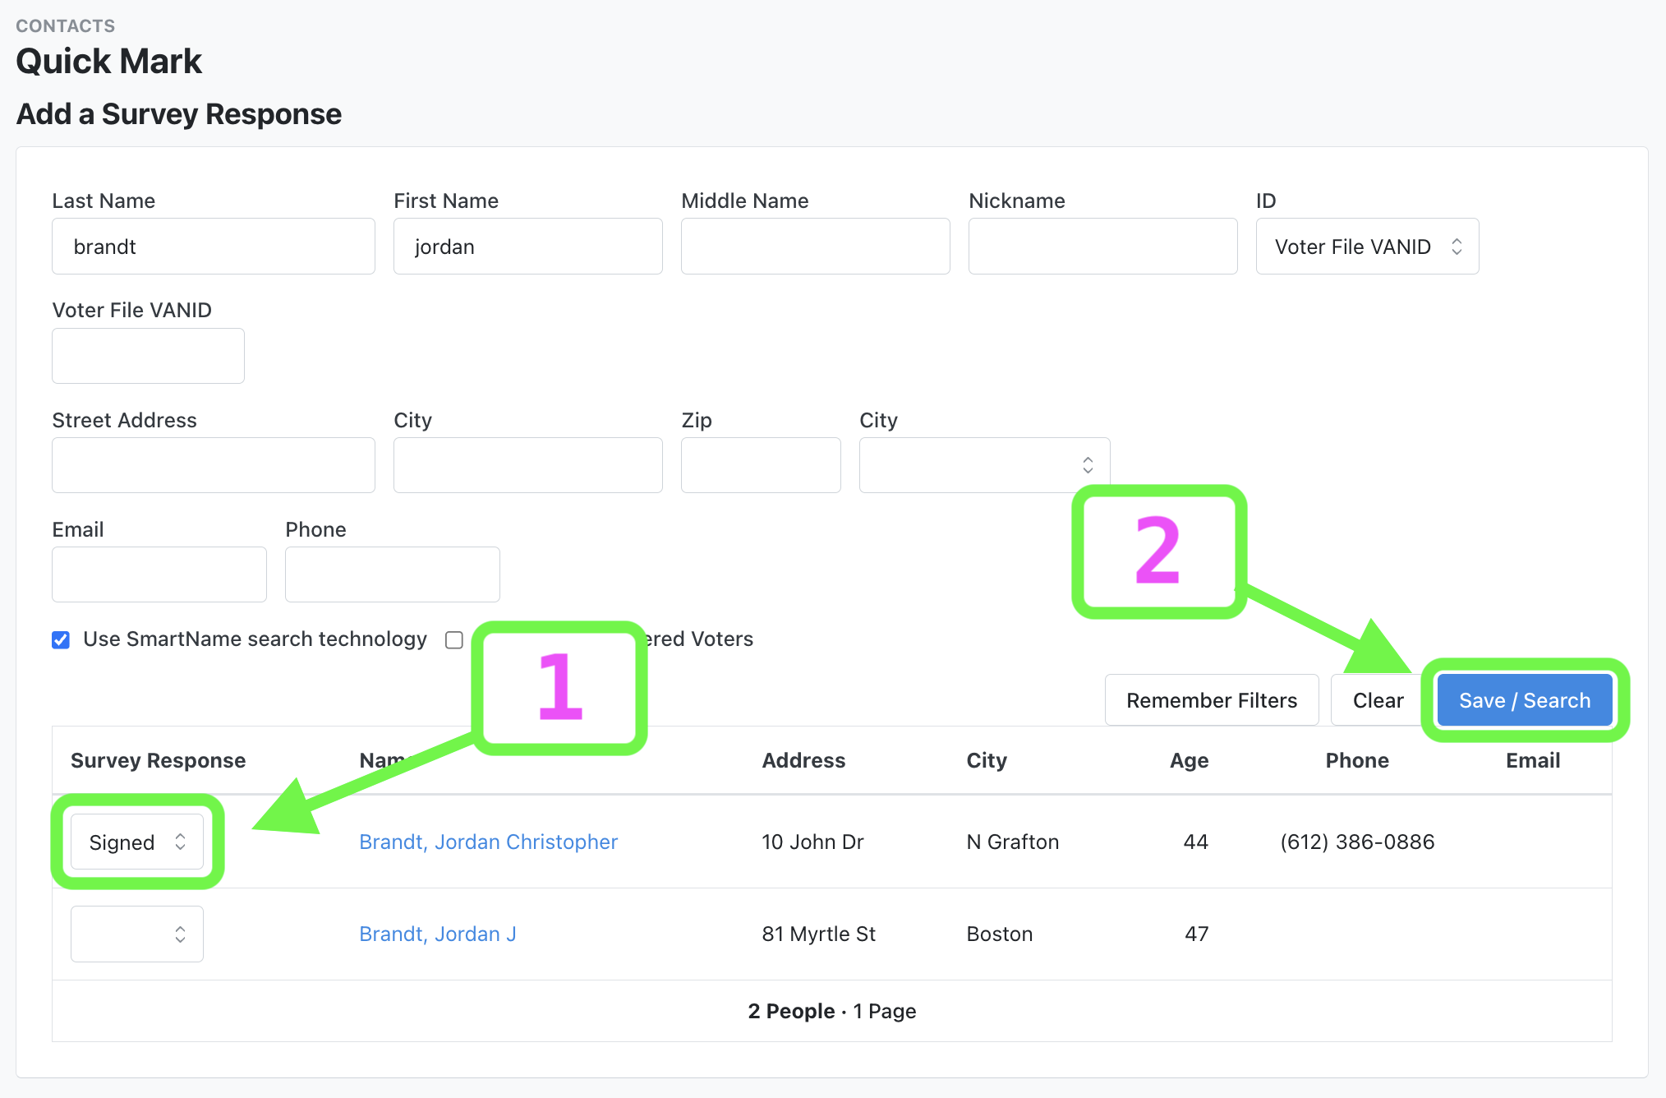This screenshot has width=1666, height=1098.
Task: Open the ID type dropdown Voter File VANID
Action: tap(1367, 247)
